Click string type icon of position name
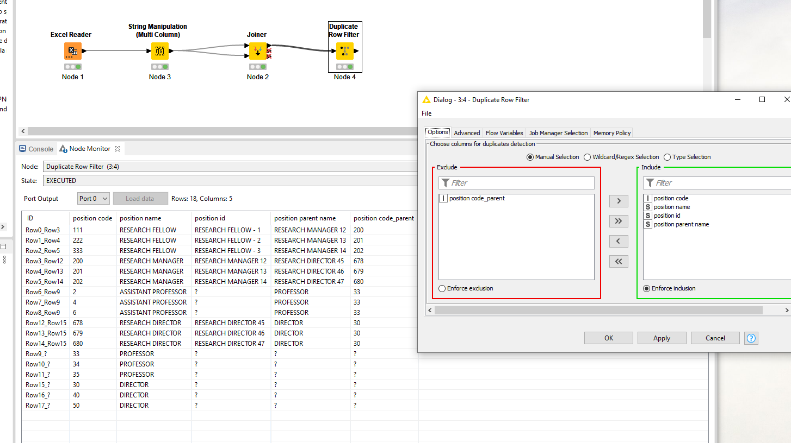The image size is (791, 443). pos(648,207)
